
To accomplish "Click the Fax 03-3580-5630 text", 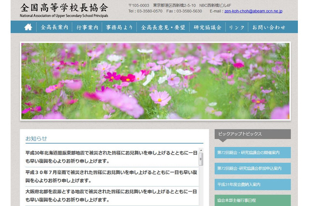I will tap(184, 11).
